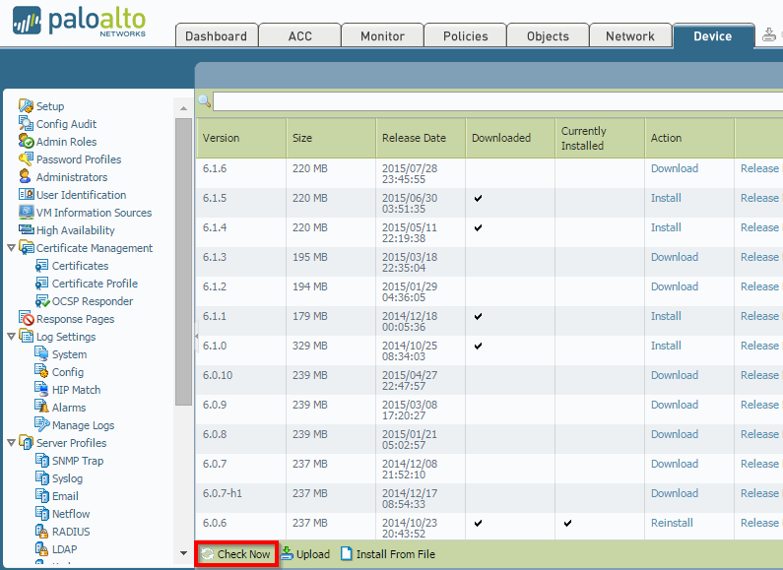Click the search magnifier icon
This screenshot has height=570, width=783.
205,101
